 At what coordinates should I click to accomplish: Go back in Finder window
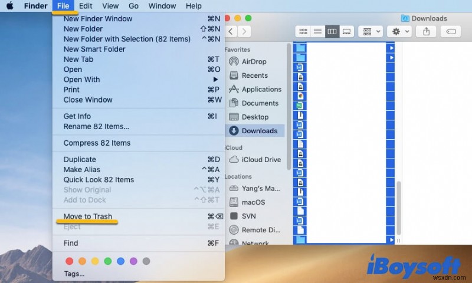pyautogui.click(x=231, y=32)
